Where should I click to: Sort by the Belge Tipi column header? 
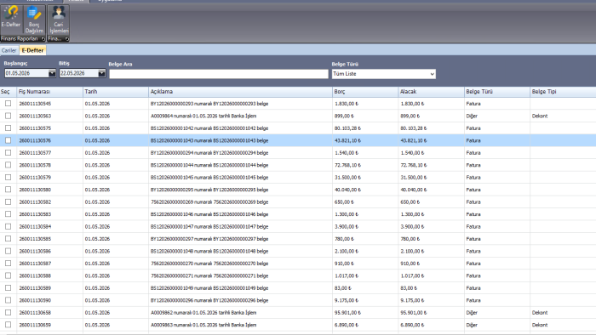pos(563,92)
